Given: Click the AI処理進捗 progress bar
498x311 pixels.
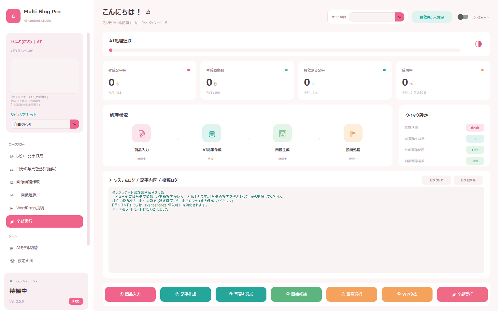Looking at the screenshot, I should point(285,50).
